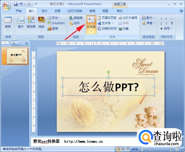
Task: Insert an 对象 object
Action: point(124,28)
